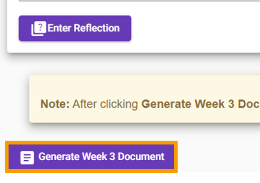Click the word "Generate" on the bottom button
The width and height of the screenshot is (260, 183).
tap(59, 156)
